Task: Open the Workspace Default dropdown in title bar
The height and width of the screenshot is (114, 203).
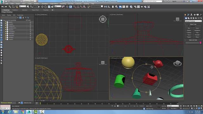Action: click(x=29, y=1)
